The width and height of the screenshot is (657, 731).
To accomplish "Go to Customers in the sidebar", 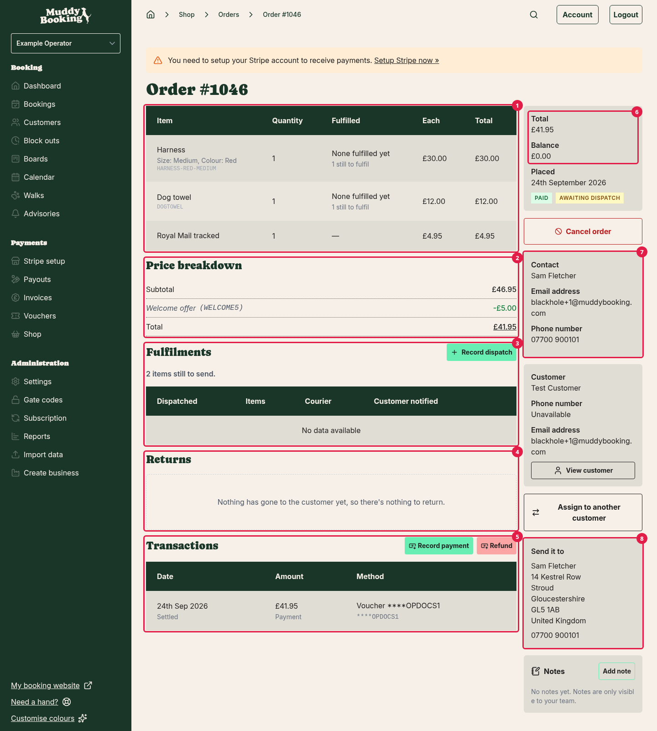I will pyautogui.click(x=42, y=122).
